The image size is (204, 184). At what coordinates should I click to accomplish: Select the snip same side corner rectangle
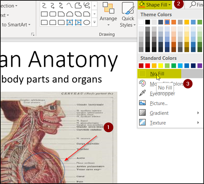70,14
